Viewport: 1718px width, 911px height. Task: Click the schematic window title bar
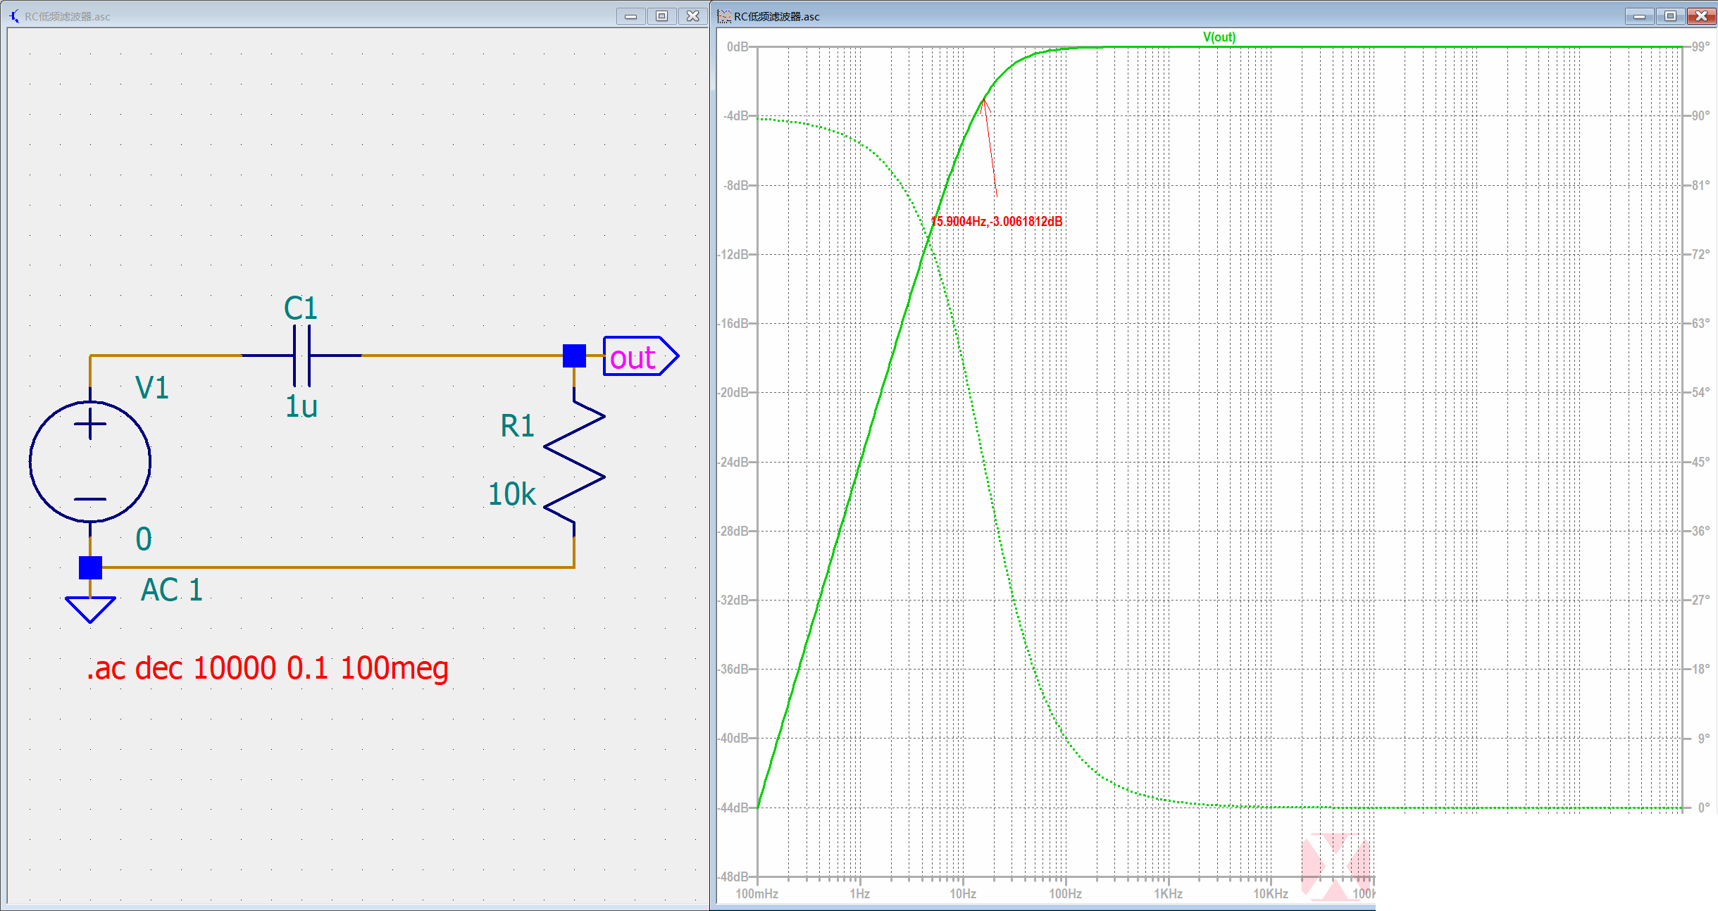click(356, 15)
